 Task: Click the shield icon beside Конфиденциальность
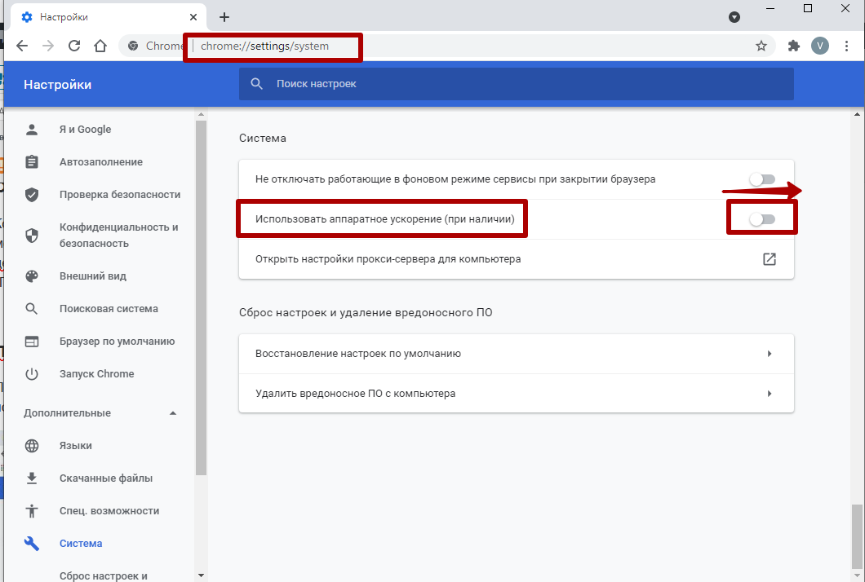tap(32, 236)
